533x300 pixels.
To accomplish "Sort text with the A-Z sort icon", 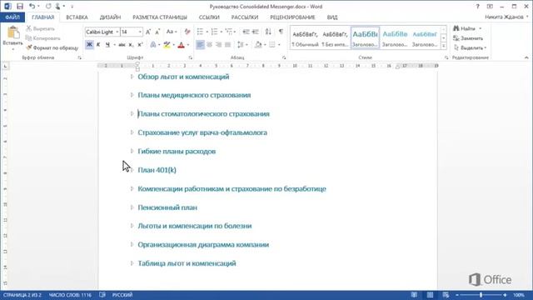I will (x=268, y=32).
